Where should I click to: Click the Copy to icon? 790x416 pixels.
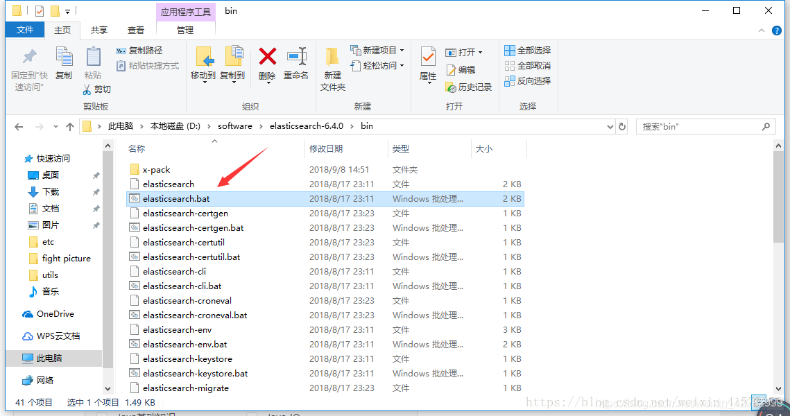click(233, 56)
